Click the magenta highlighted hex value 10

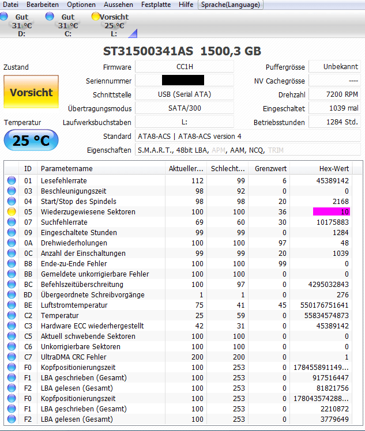[332, 211]
